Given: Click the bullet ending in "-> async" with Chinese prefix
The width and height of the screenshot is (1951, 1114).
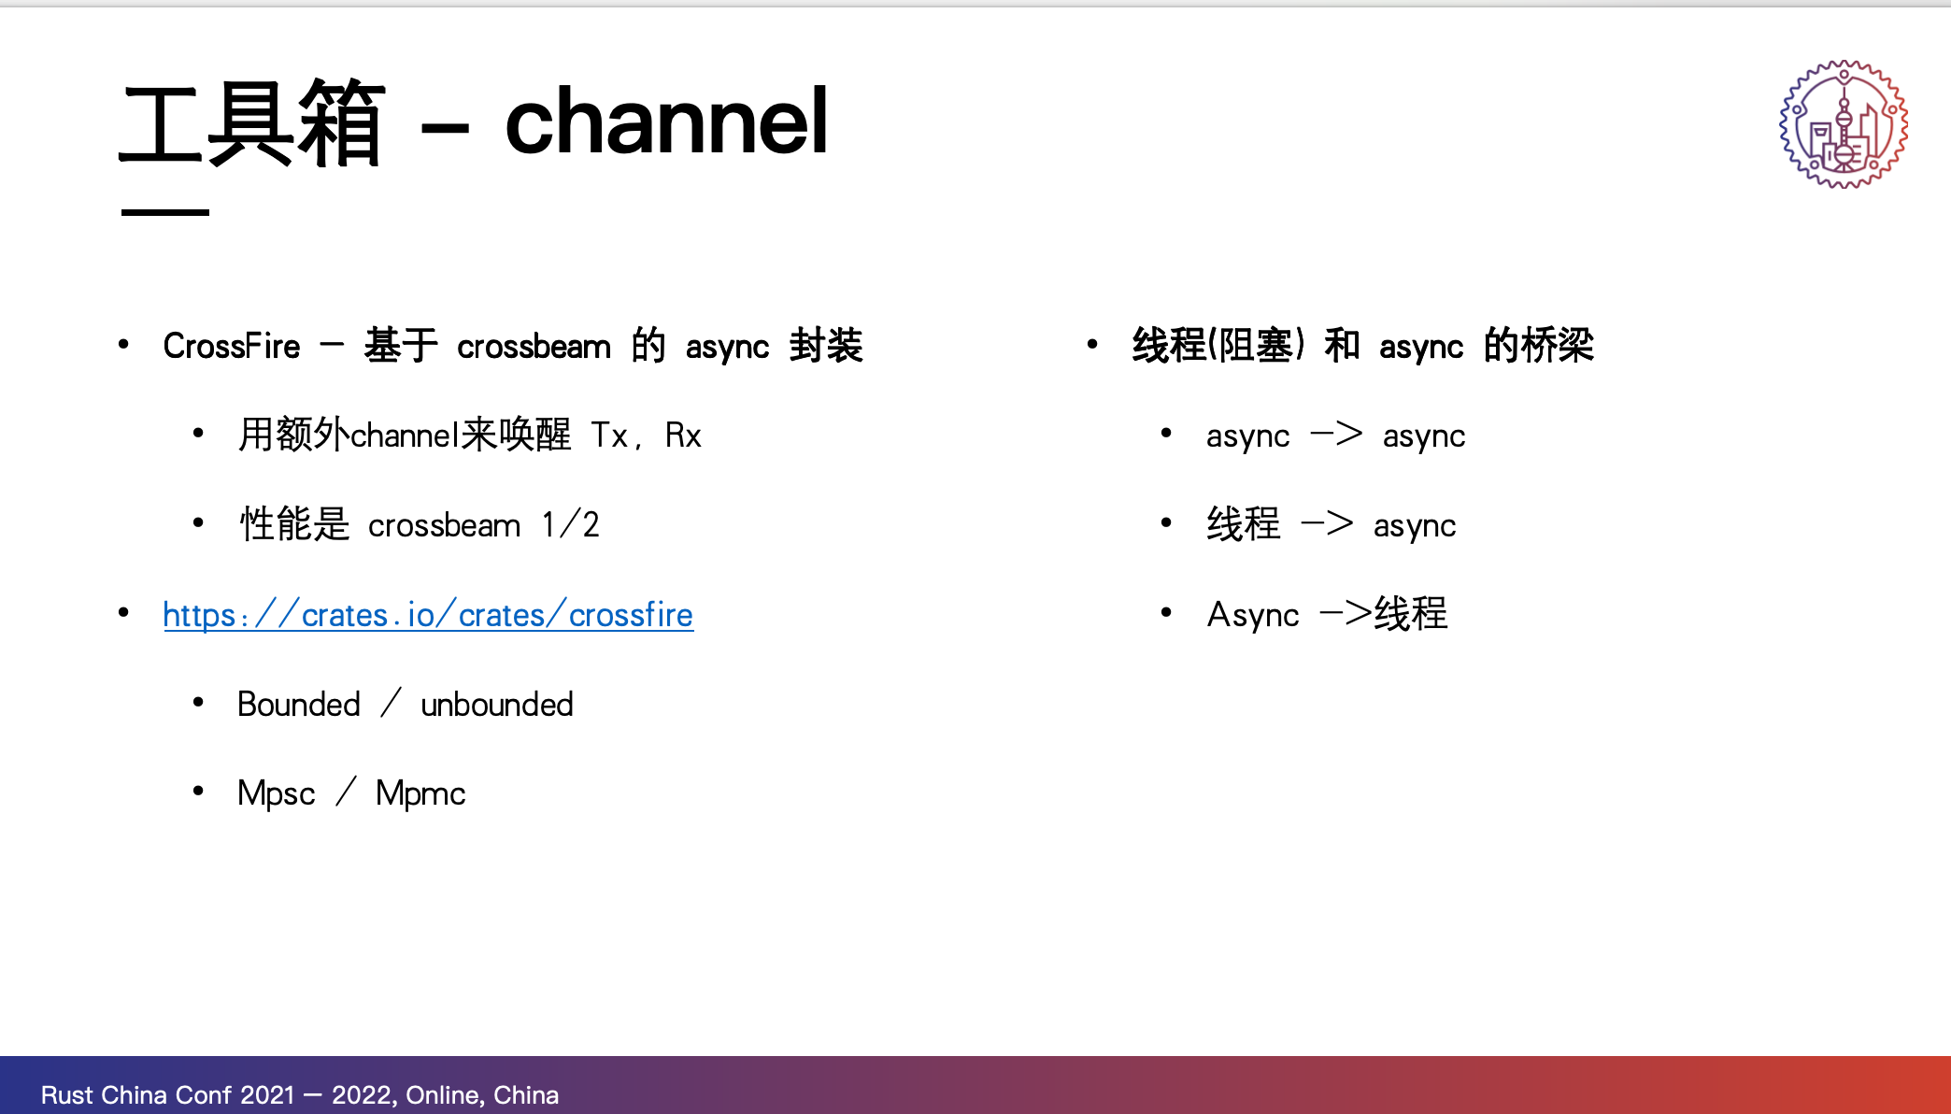Looking at the screenshot, I should 1331,525.
